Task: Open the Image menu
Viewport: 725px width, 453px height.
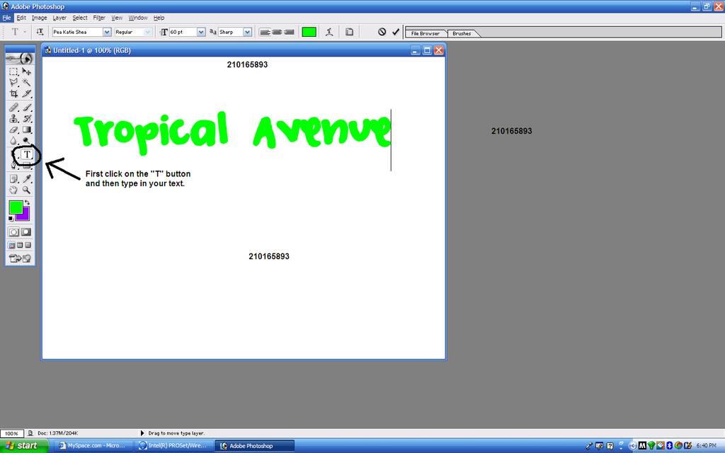Action: coord(40,18)
